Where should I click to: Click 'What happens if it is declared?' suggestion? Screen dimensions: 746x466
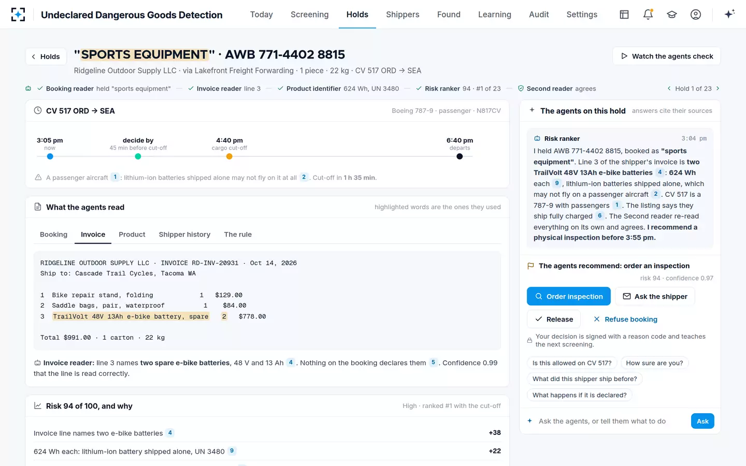580,395
